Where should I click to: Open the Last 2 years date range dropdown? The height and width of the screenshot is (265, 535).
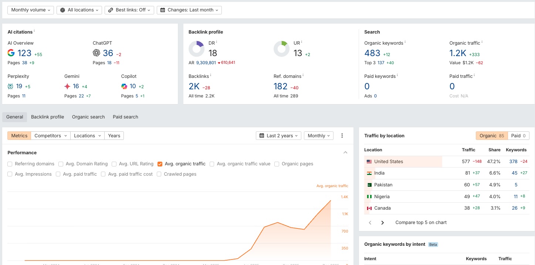[x=278, y=136]
